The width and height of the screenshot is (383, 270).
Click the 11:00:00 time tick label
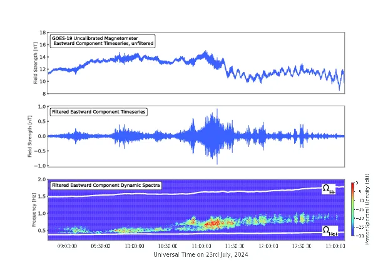tap(201, 246)
